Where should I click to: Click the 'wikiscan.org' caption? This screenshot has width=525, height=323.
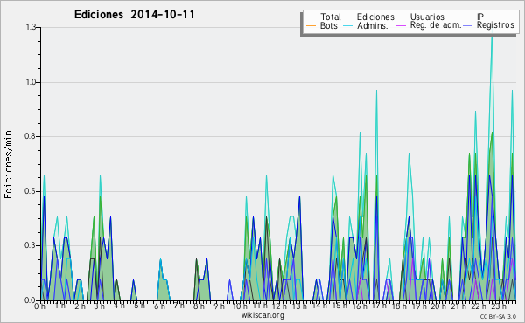click(x=262, y=315)
